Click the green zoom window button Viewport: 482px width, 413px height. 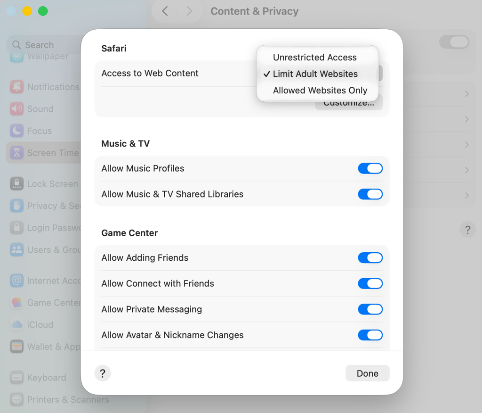[43, 11]
